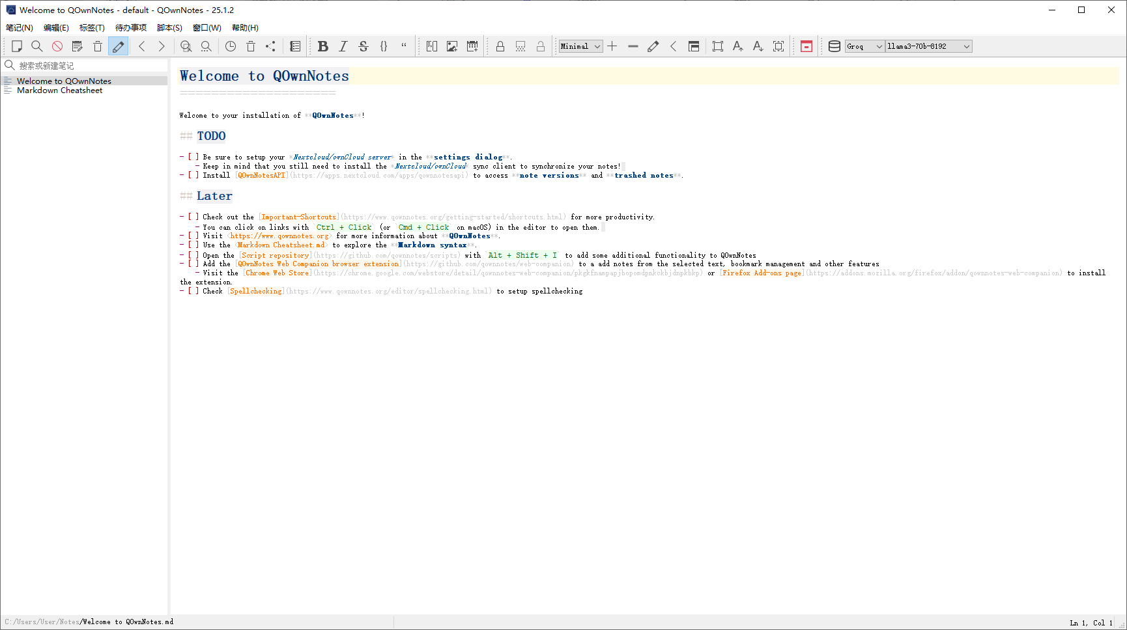Open the 笔记(N) menu
The width and height of the screenshot is (1127, 630).
pos(20,28)
